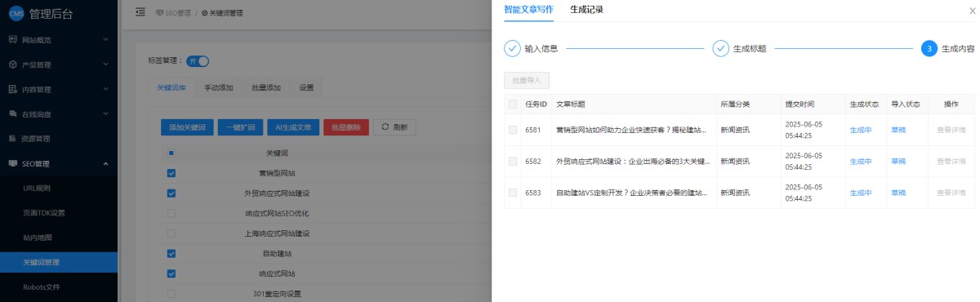The width and height of the screenshot is (980, 302).
Task: Click the 在线询盘 sidebar icon
Action: pyautogui.click(x=13, y=113)
